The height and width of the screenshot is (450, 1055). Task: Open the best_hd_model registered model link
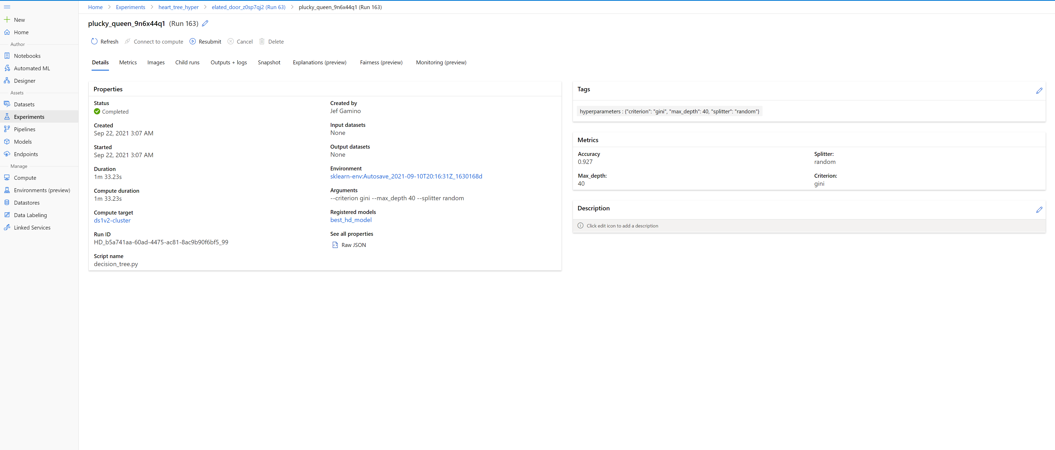pos(351,220)
